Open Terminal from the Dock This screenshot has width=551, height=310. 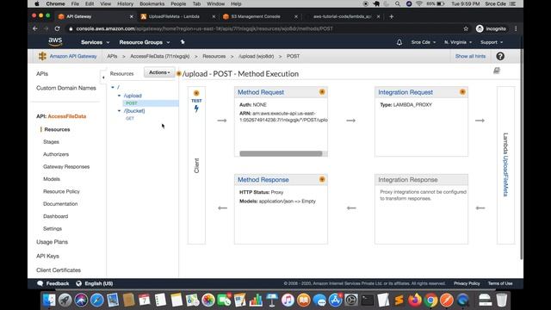tap(368, 301)
